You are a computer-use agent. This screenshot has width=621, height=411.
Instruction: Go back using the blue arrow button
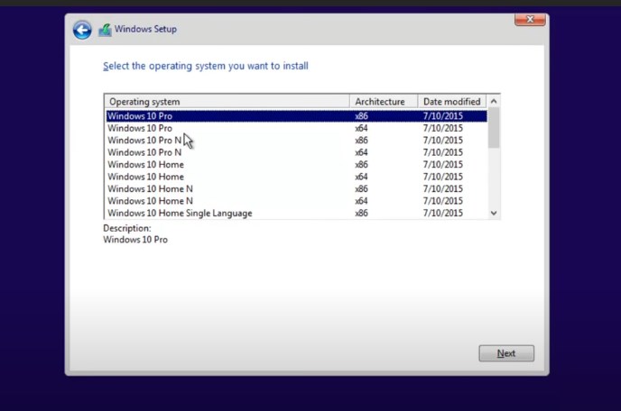82,30
